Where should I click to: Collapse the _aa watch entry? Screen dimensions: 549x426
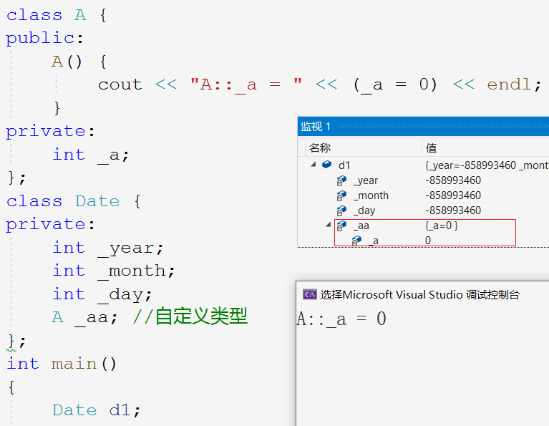point(328,226)
